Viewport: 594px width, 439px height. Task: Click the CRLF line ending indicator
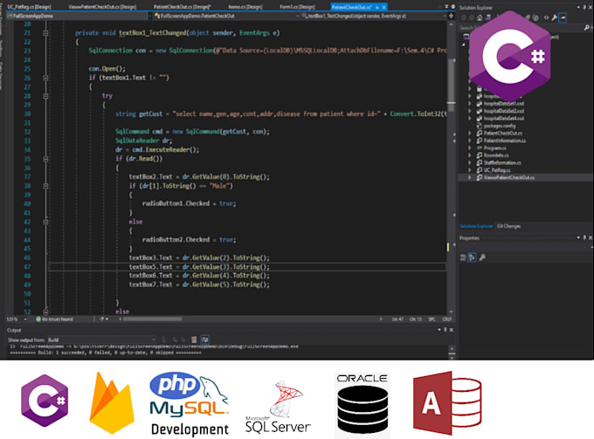tap(446, 319)
